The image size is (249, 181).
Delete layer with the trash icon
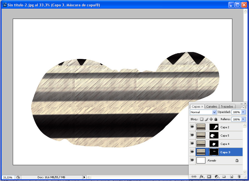tap(239, 177)
